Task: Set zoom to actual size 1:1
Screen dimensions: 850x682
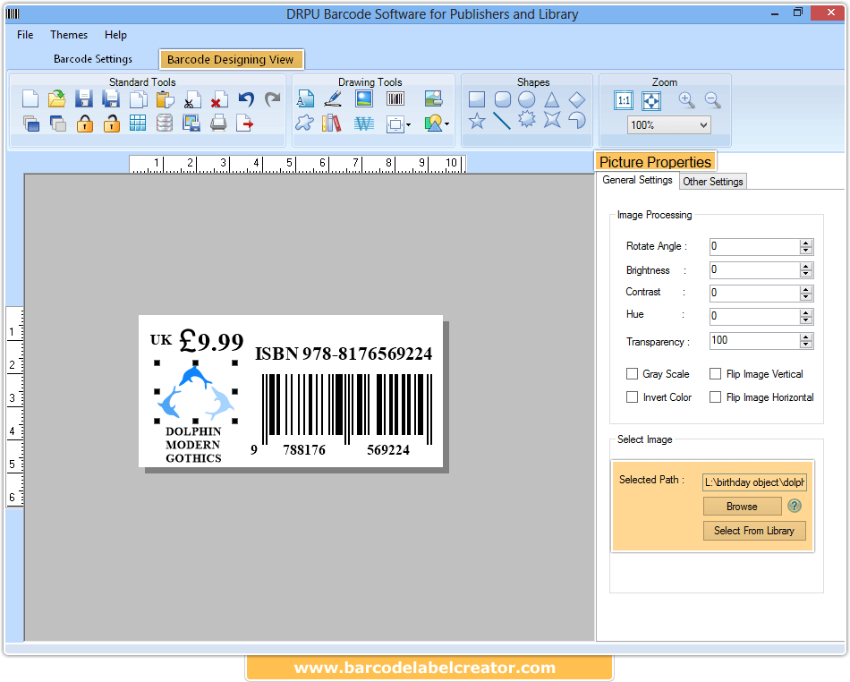Action: click(x=624, y=101)
